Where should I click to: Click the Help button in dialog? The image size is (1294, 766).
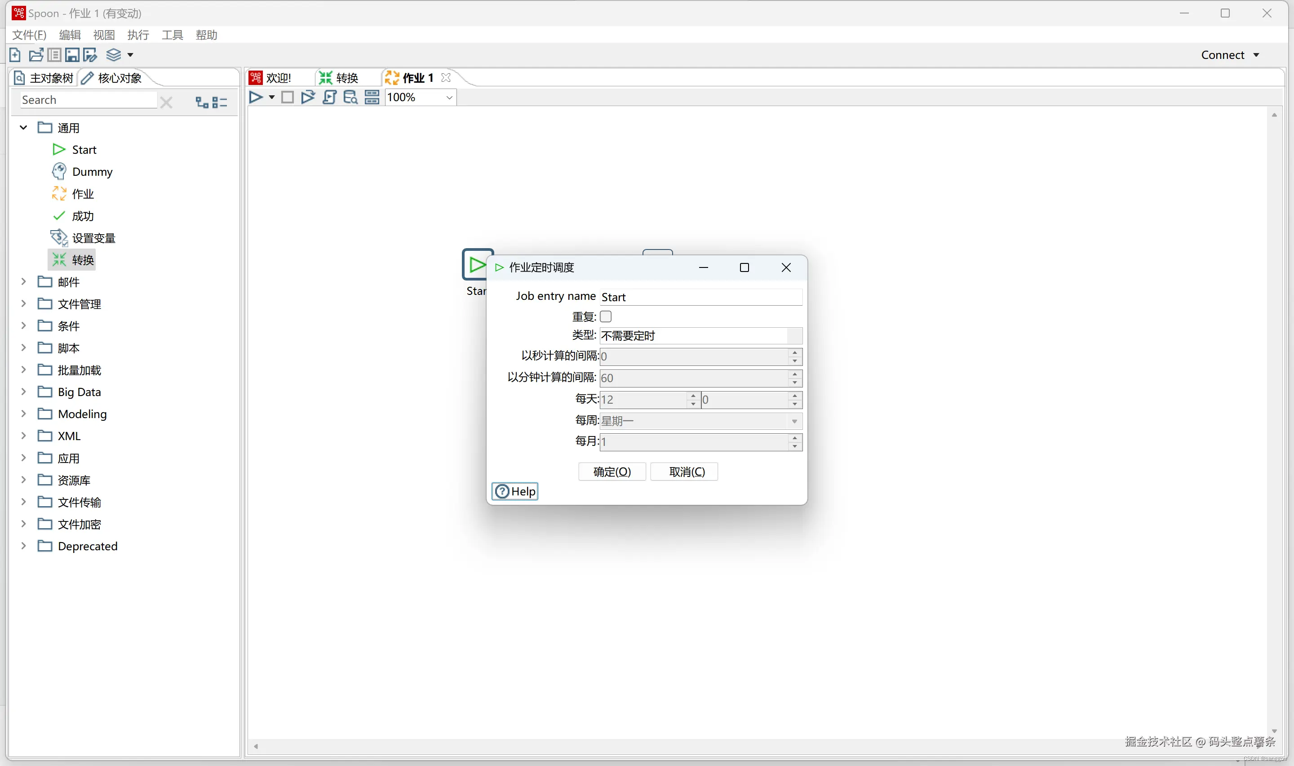click(x=515, y=491)
